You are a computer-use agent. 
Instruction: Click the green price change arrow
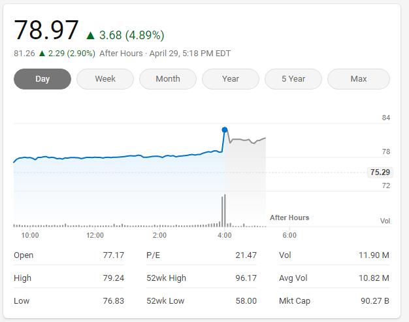(91, 35)
